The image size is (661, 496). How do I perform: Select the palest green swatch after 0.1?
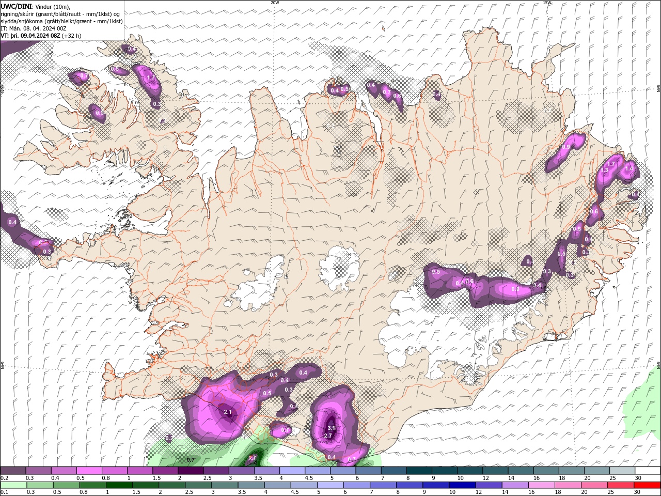tap(13, 485)
